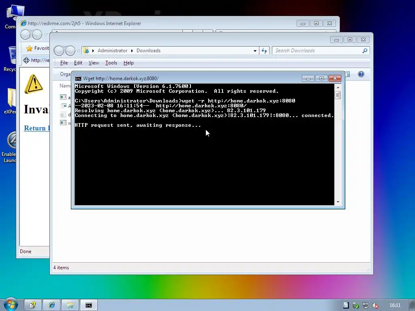Screen dimensions: 415x311
Task: Select third file icon in Downloads list
Action: 63,114
